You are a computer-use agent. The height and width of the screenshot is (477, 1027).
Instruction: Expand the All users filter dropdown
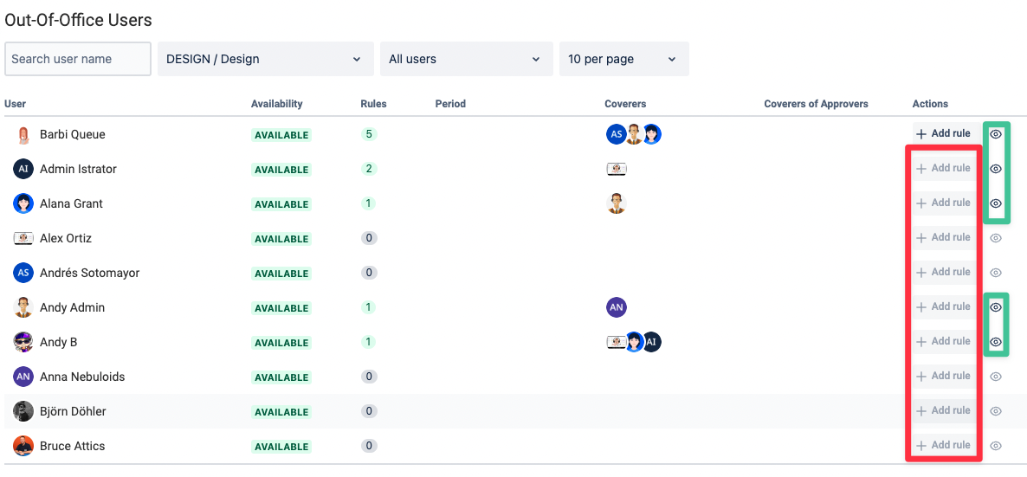[x=467, y=59]
